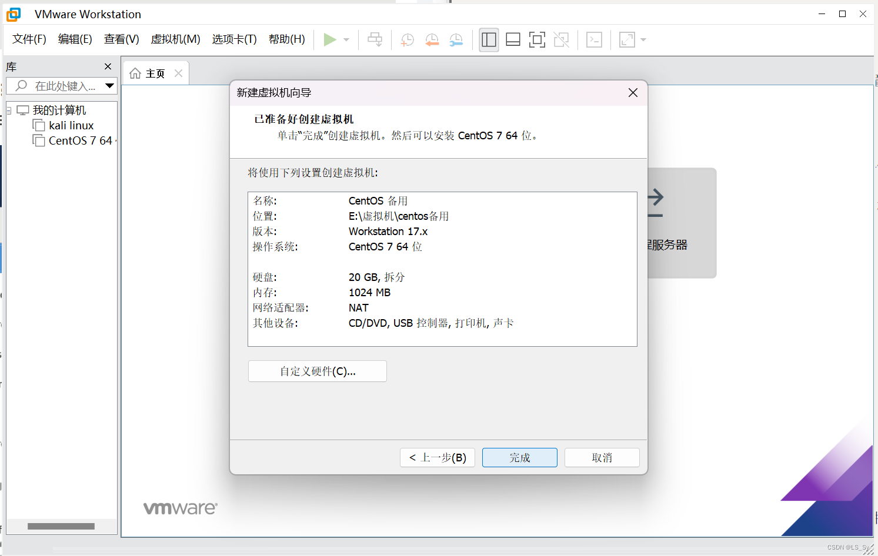Open the console view icon
878x556 pixels.
595,39
